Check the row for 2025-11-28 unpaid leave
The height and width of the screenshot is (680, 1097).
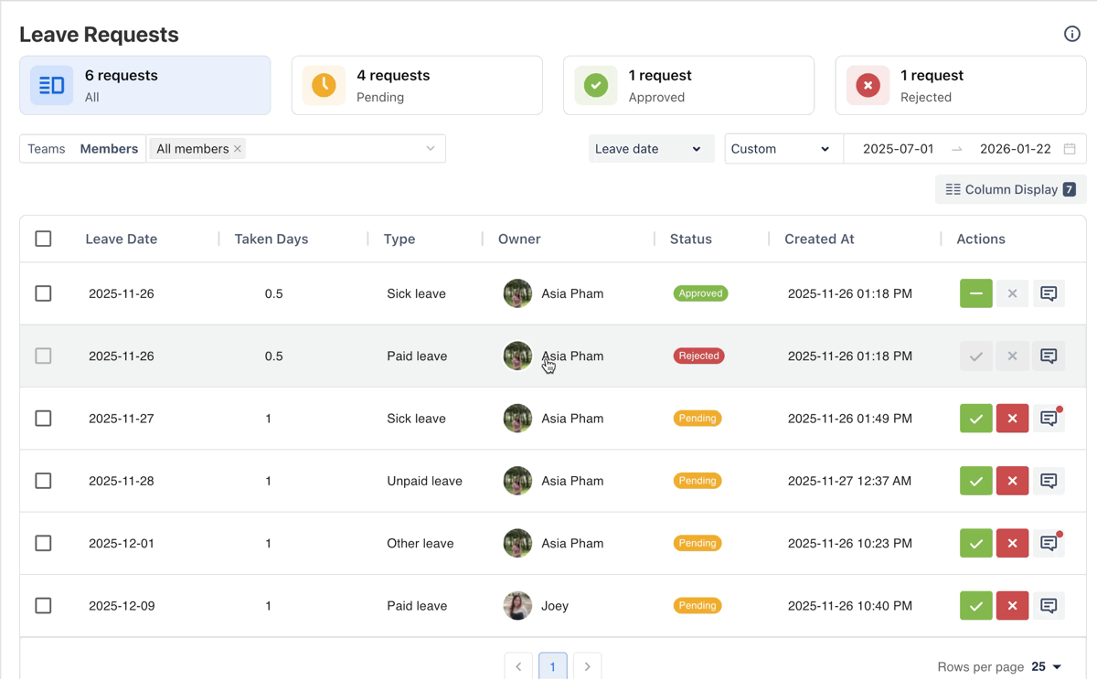click(43, 481)
